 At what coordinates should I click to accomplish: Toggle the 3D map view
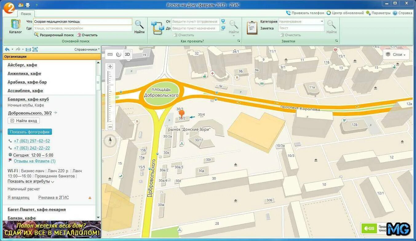point(127,54)
